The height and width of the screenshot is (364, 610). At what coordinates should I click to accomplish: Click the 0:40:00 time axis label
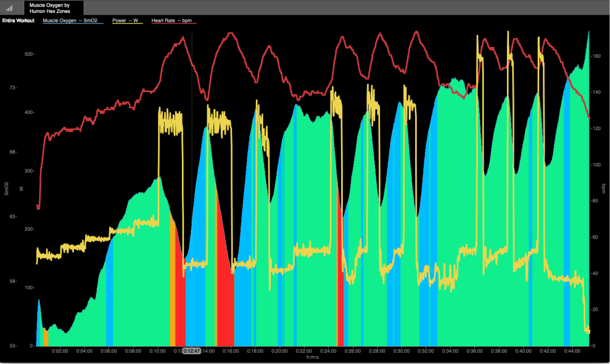(x=523, y=351)
